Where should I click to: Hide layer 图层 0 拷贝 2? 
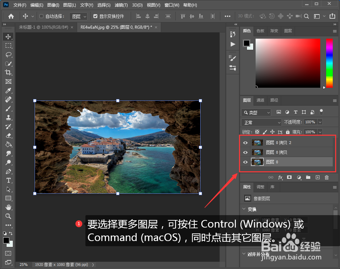pos(245,143)
